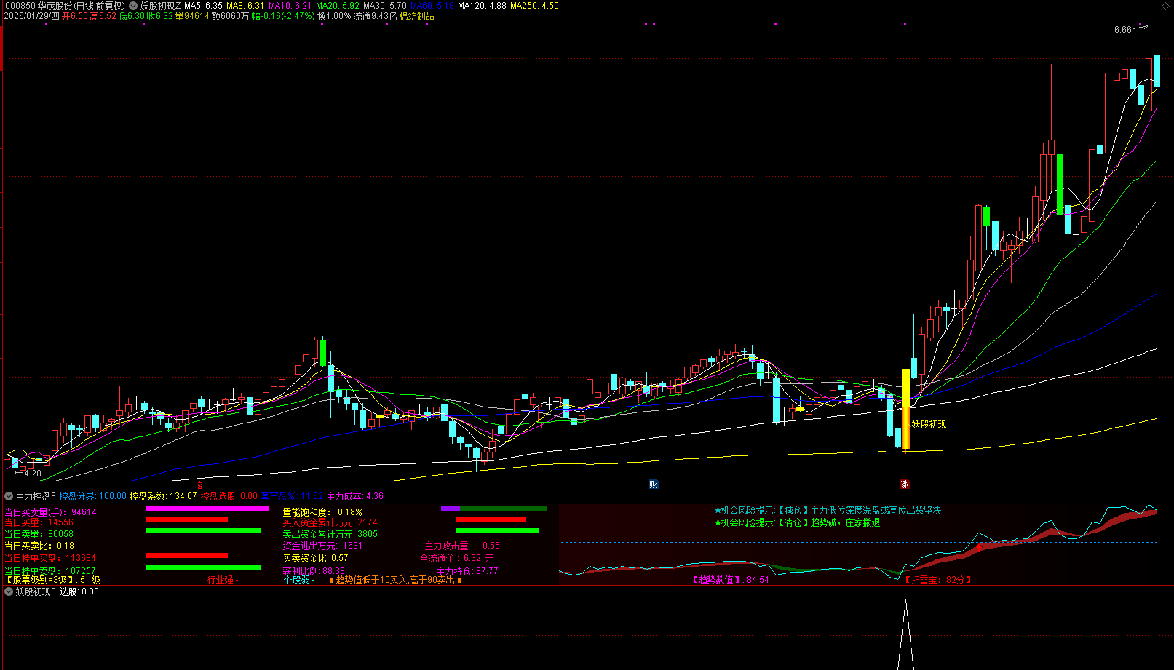The height and width of the screenshot is (670, 1174).
Task: Click the 【减仓】 risk warning line
Action: [x=828, y=511]
